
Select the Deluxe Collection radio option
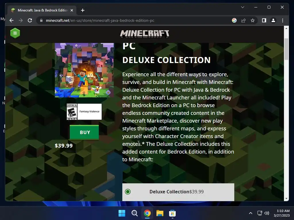pyautogui.click(x=128, y=192)
